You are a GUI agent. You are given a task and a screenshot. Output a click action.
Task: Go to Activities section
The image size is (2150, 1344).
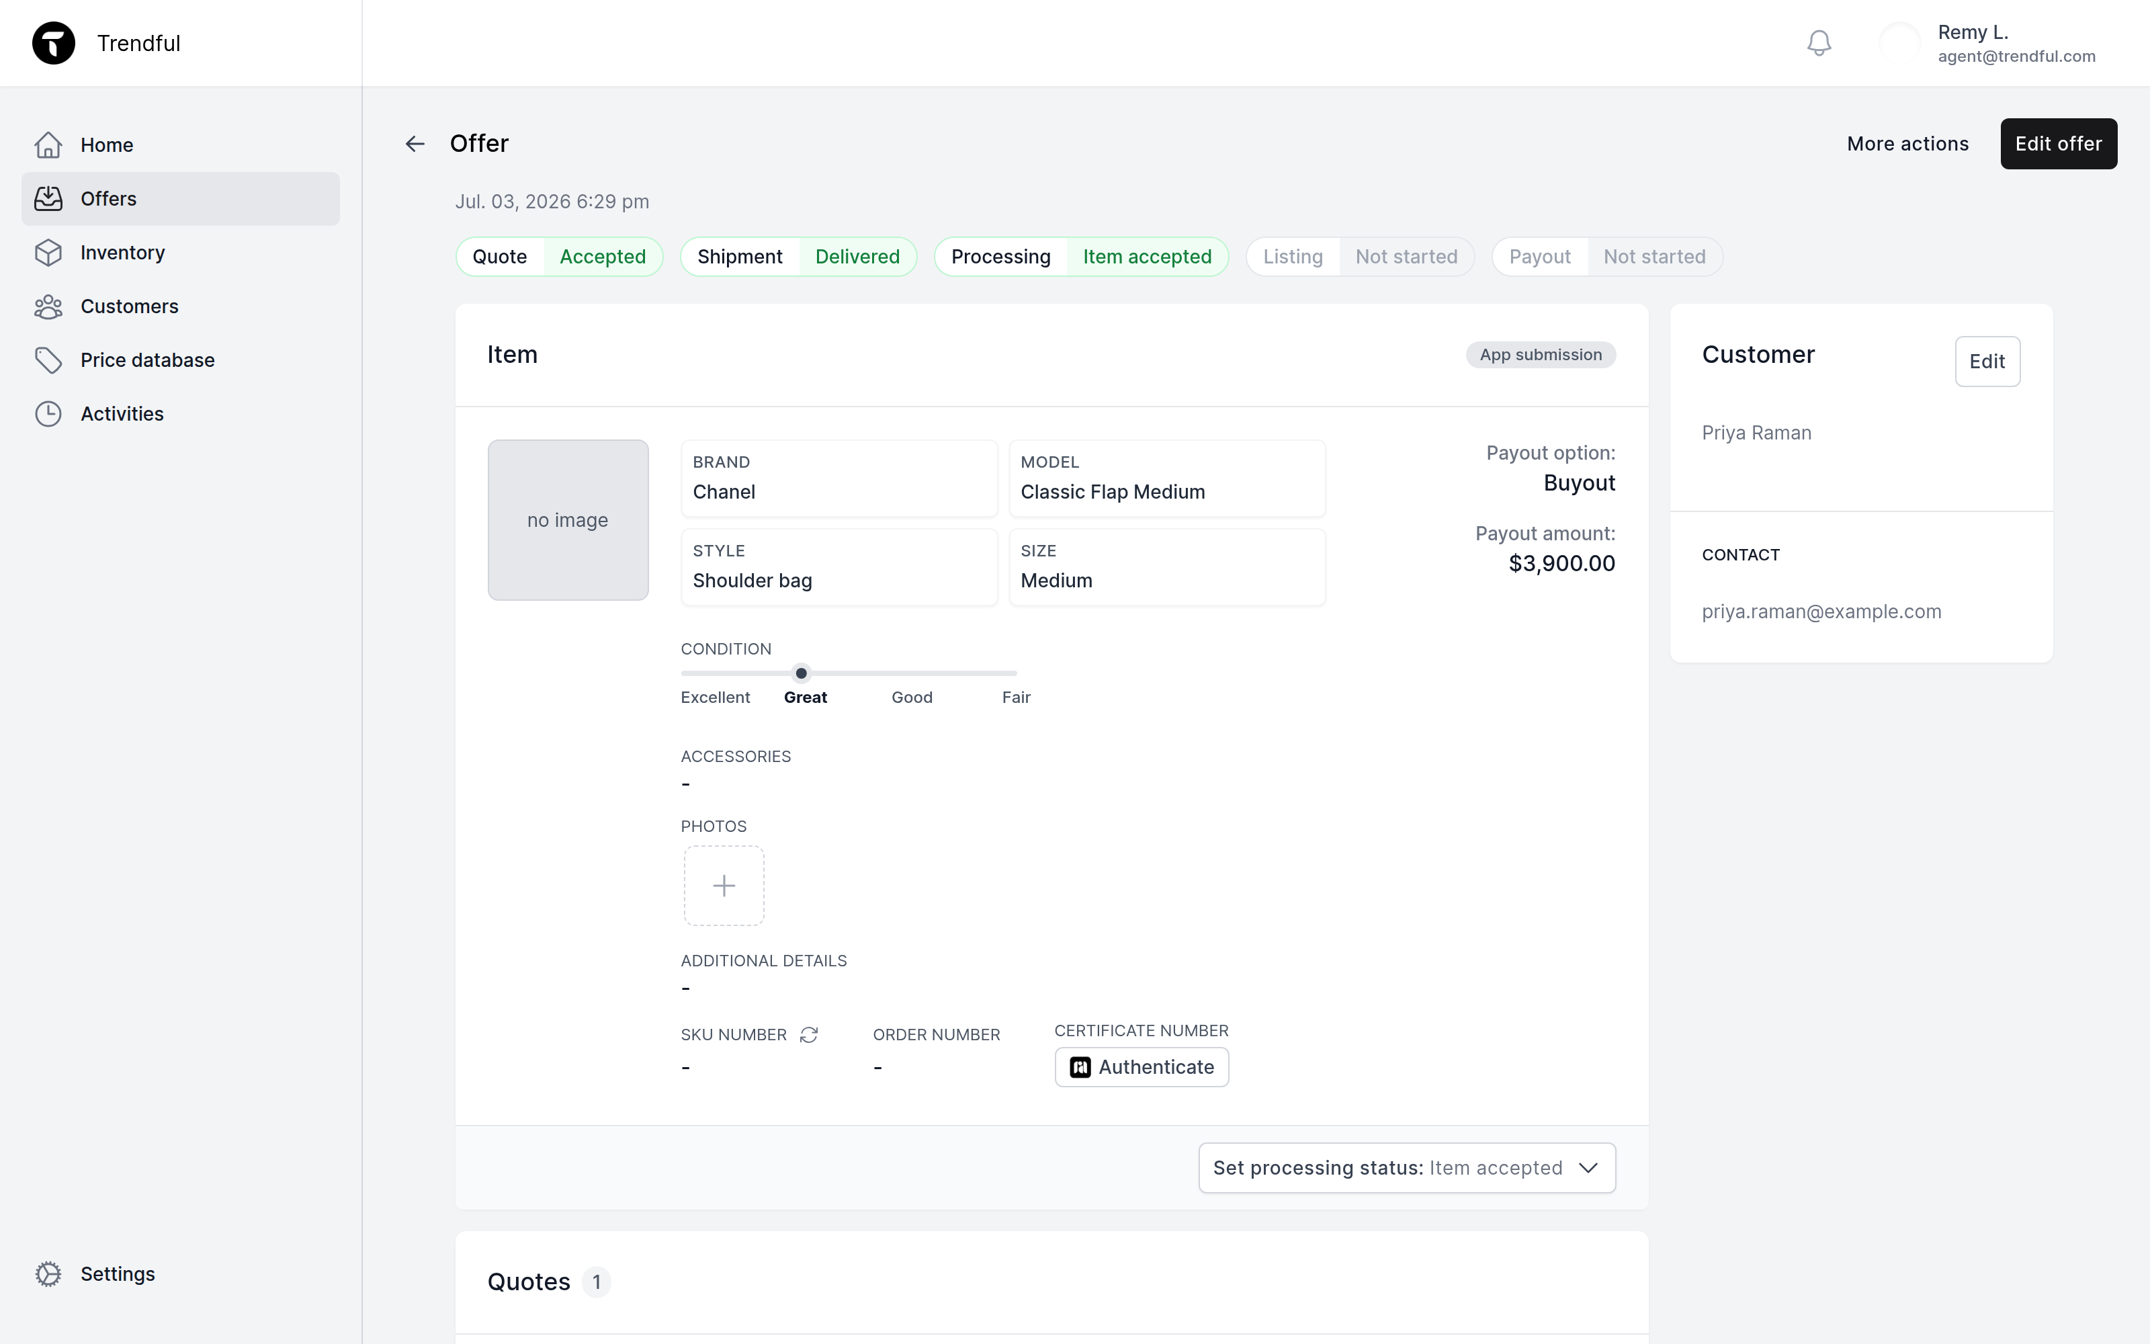coord(180,413)
